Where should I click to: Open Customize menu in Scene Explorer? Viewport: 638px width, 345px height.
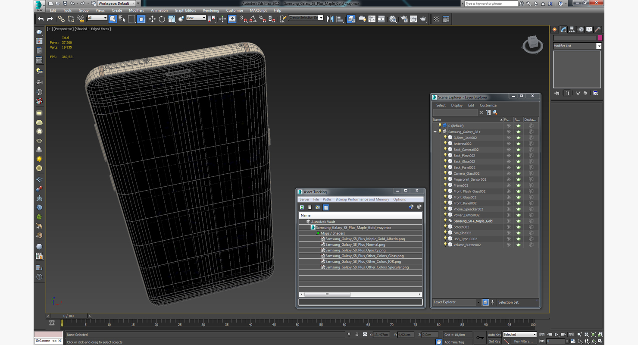[x=488, y=105]
